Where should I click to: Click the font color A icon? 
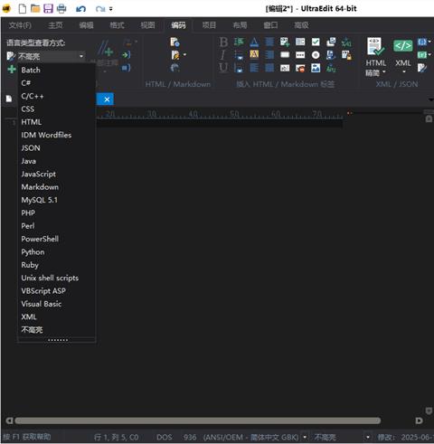point(254,42)
